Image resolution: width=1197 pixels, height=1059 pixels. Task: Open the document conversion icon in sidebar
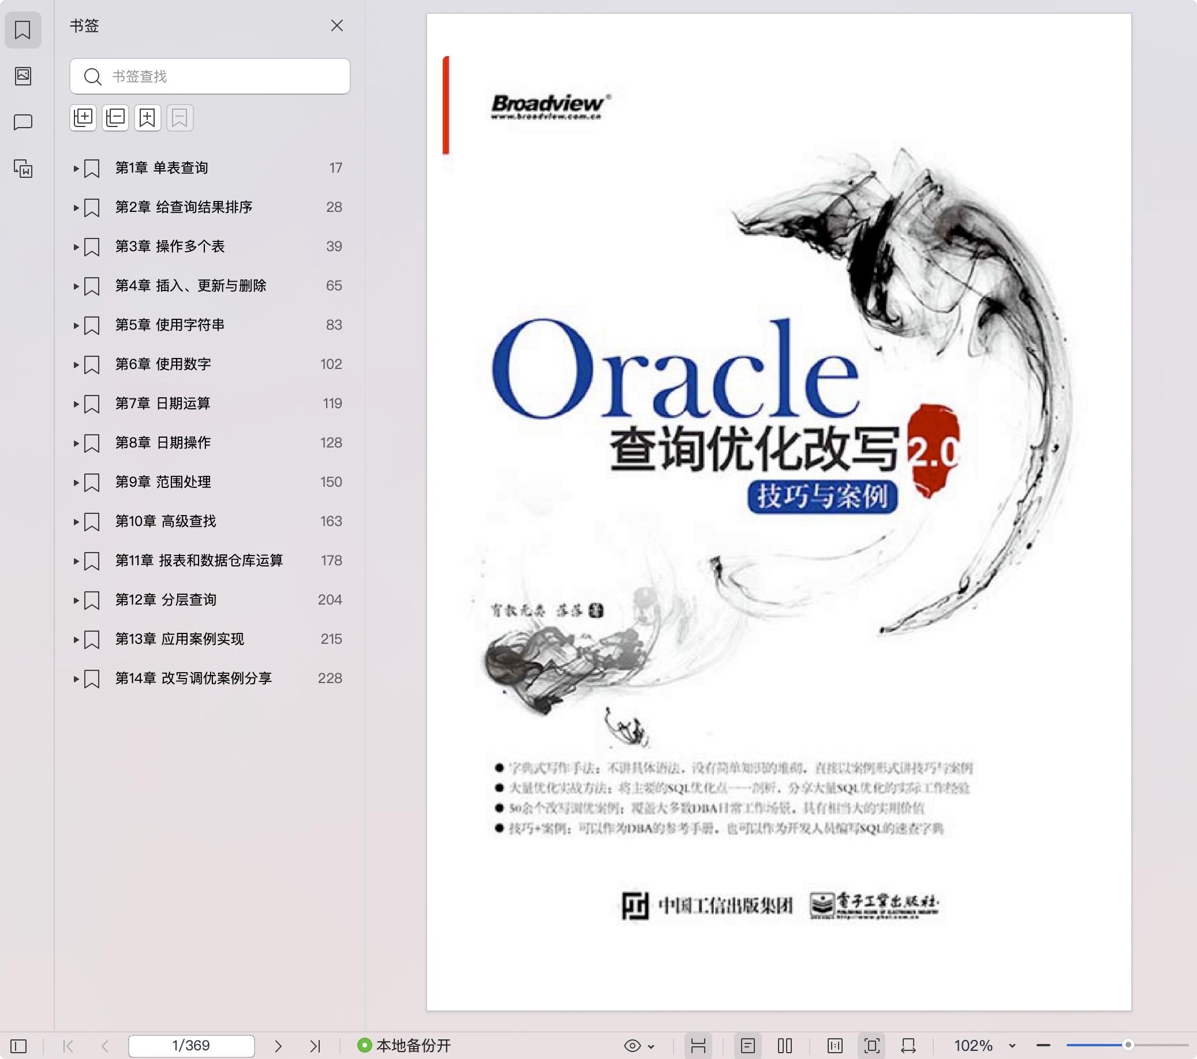pos(23,169)
